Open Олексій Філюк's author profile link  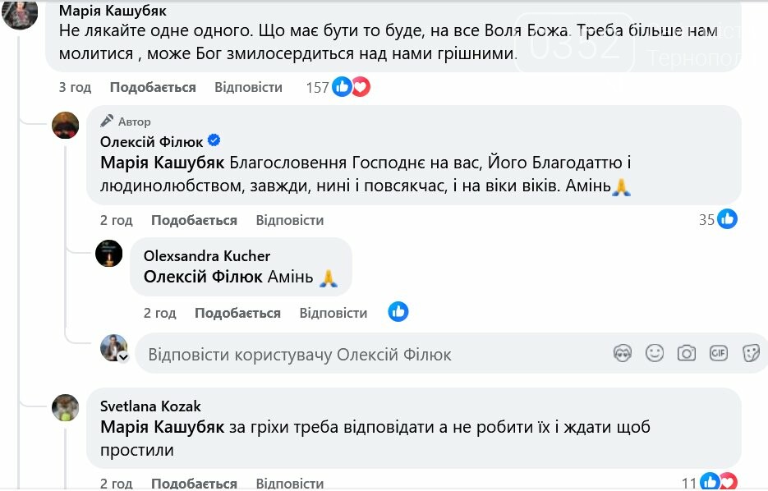(152, 141)
